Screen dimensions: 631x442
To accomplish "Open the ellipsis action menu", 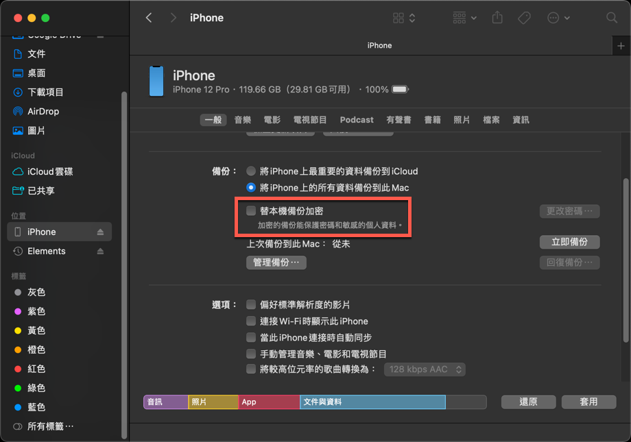I will (x=558, y=18).
